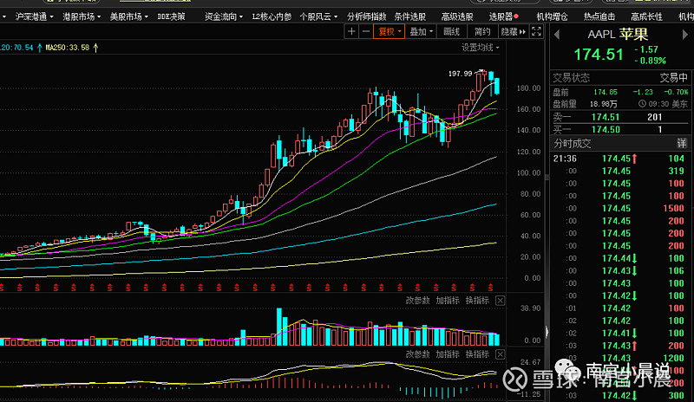The width and height of the screenshot is (694, 402).
Task: Click 加指标 on the MACD indicator
Action: pyautogui.click(x=448, y=354)
